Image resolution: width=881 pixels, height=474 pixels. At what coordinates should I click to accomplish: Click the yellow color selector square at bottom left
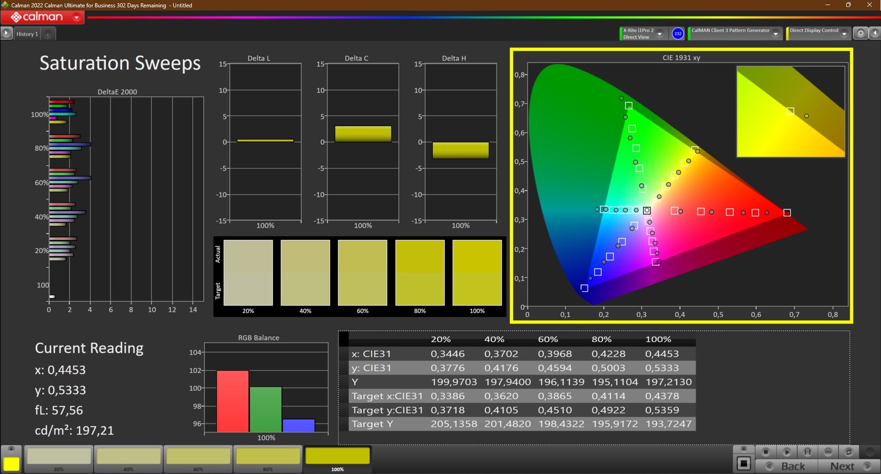tap(11, 464)
